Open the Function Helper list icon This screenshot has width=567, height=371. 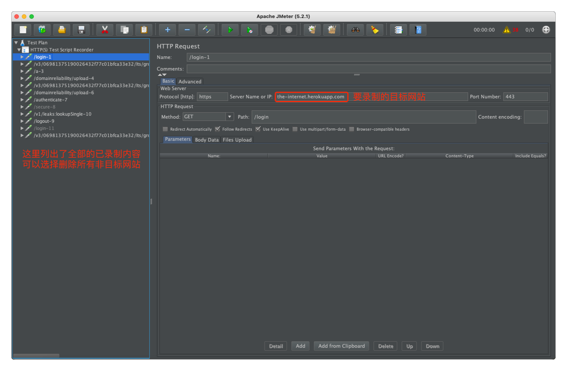(399, 30)
